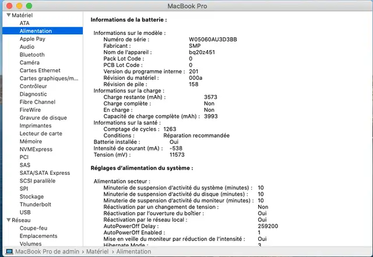Select Emplacements under Réseau
Screen dimensions: 373x257
click(x=38, y=236)
